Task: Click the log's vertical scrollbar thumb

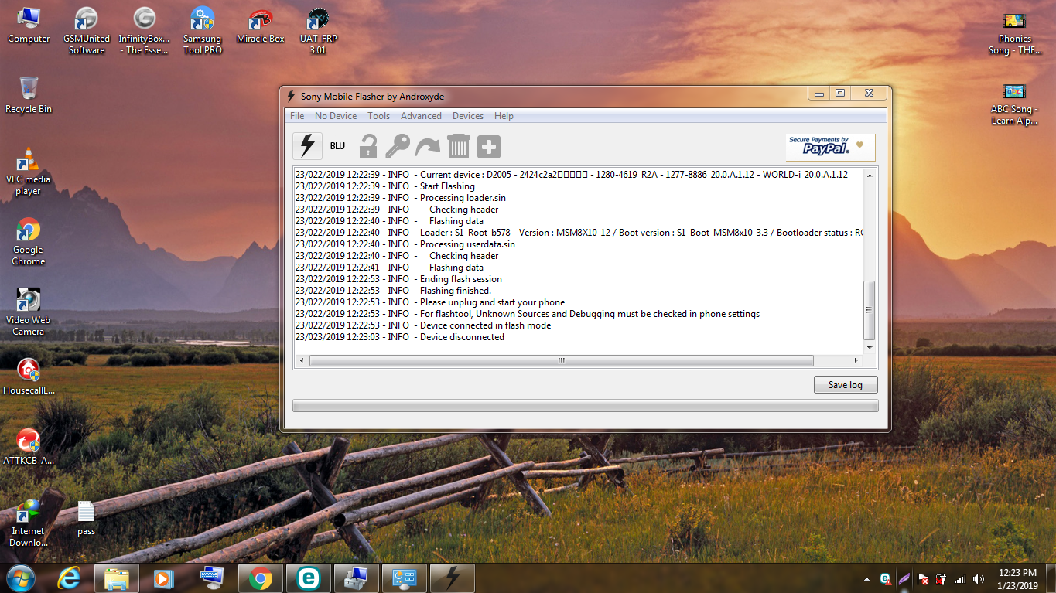Action: click(x=870, y=310)
